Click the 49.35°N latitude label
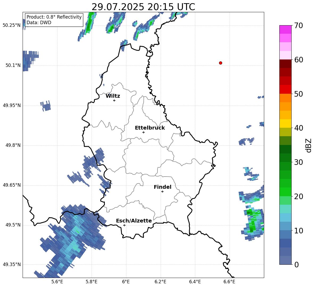 pos(12,264)
